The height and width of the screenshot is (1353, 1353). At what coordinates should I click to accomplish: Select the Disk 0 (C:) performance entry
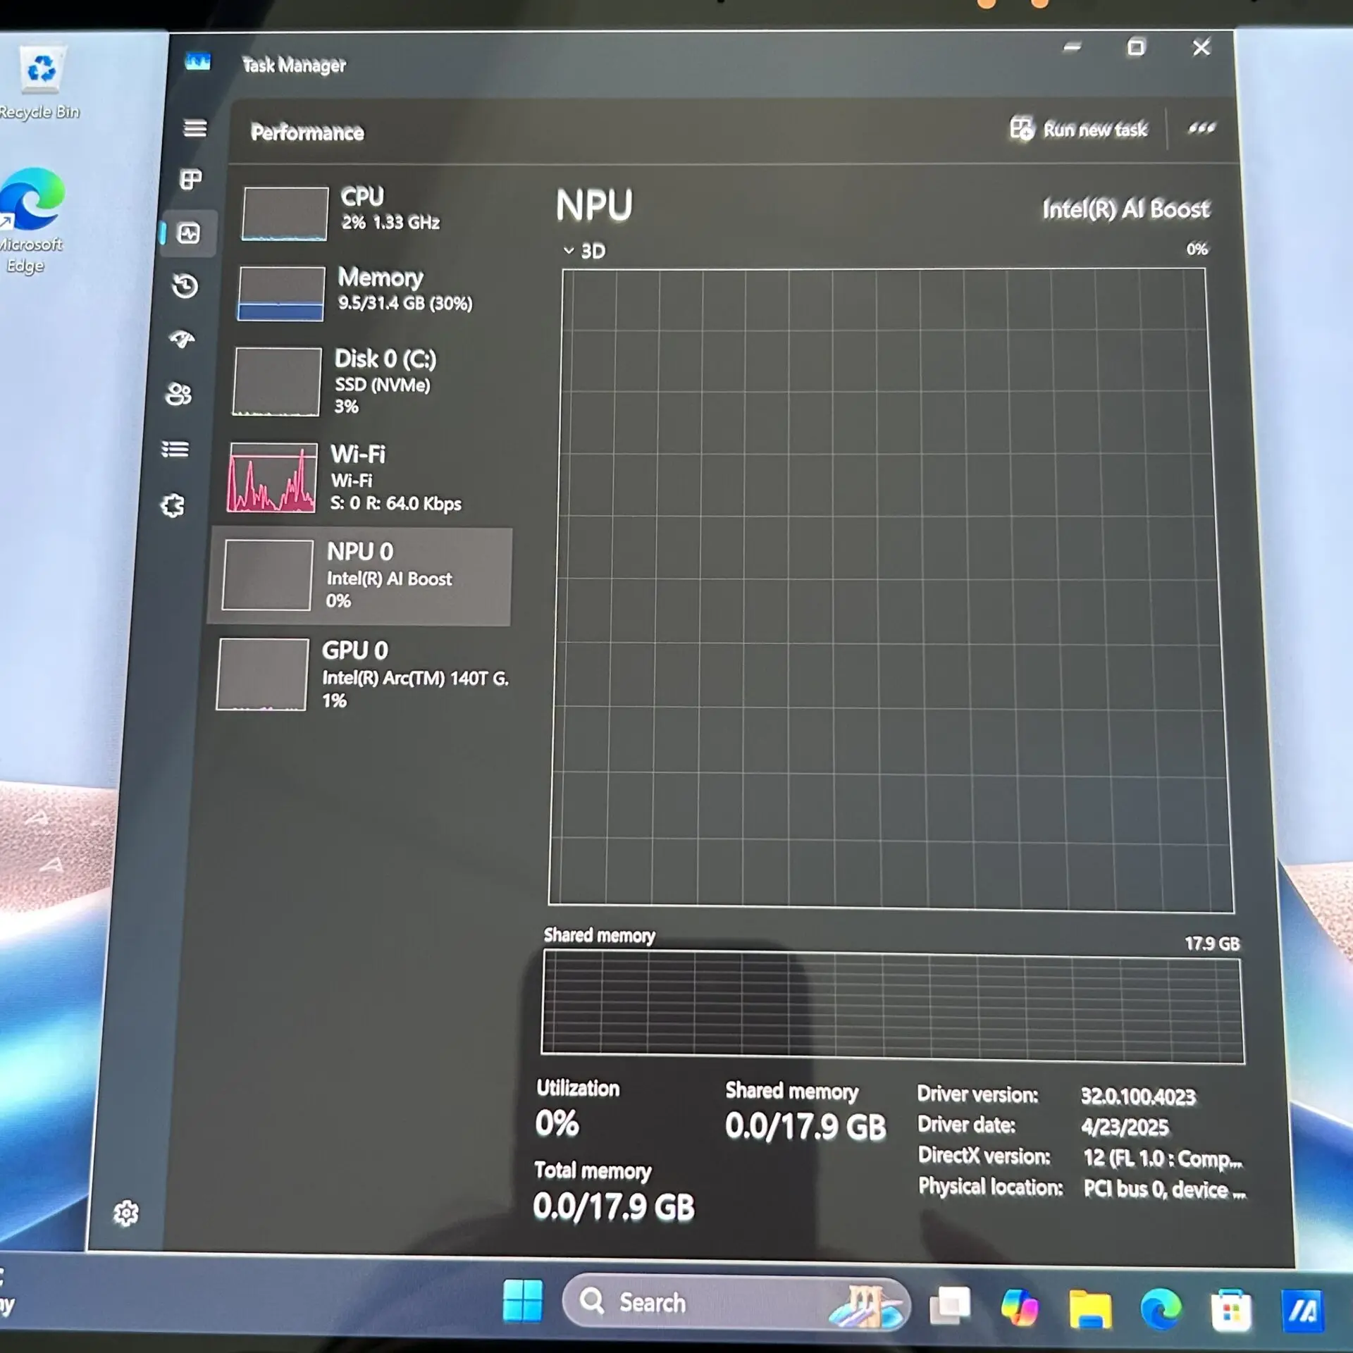pos(371,381)
